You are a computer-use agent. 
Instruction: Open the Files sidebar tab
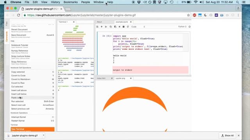coord(7,24)
